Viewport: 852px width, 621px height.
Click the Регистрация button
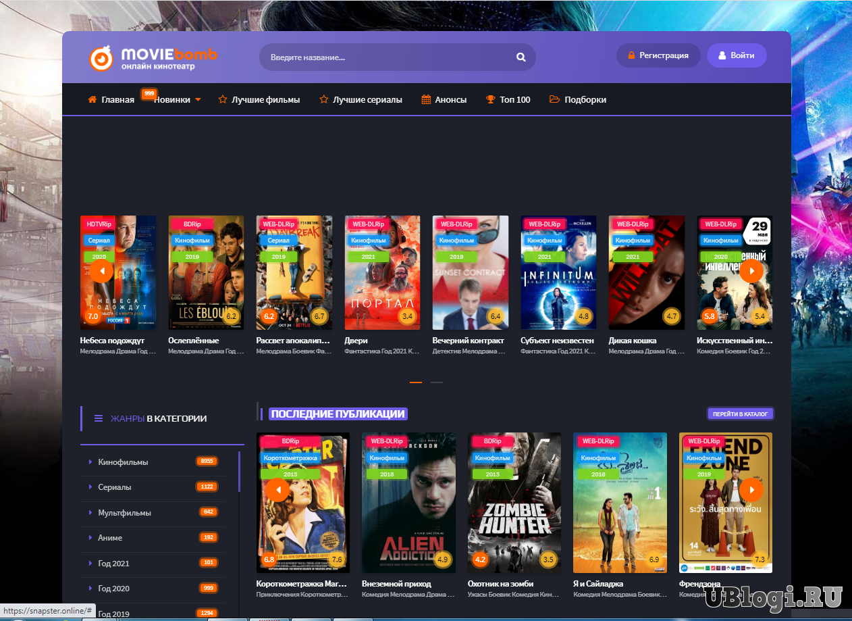point(658,55)
